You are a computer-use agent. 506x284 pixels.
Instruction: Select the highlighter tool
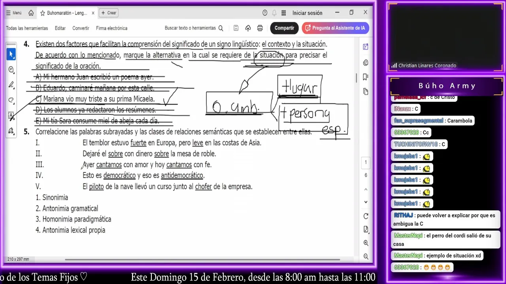point(11,85)
